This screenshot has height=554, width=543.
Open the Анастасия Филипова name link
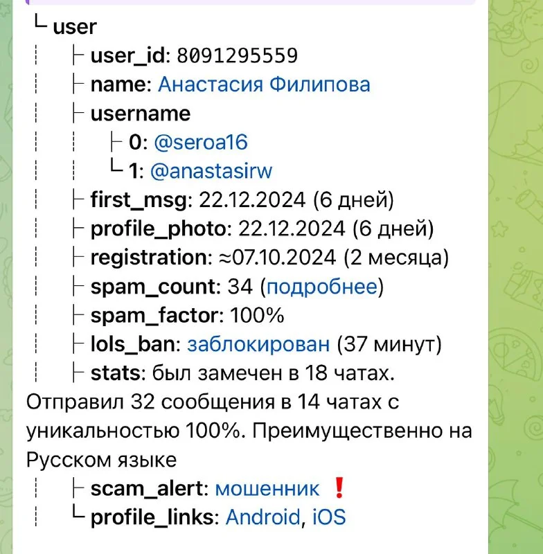point(264,84)
